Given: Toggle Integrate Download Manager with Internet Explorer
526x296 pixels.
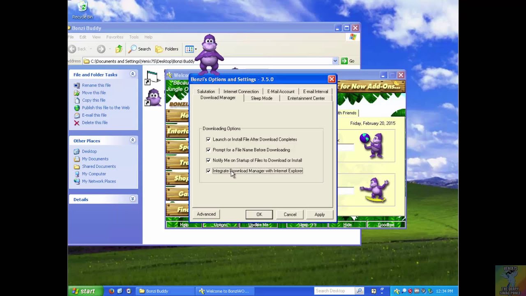Looking at the screenshot, I should pos(208,171).
